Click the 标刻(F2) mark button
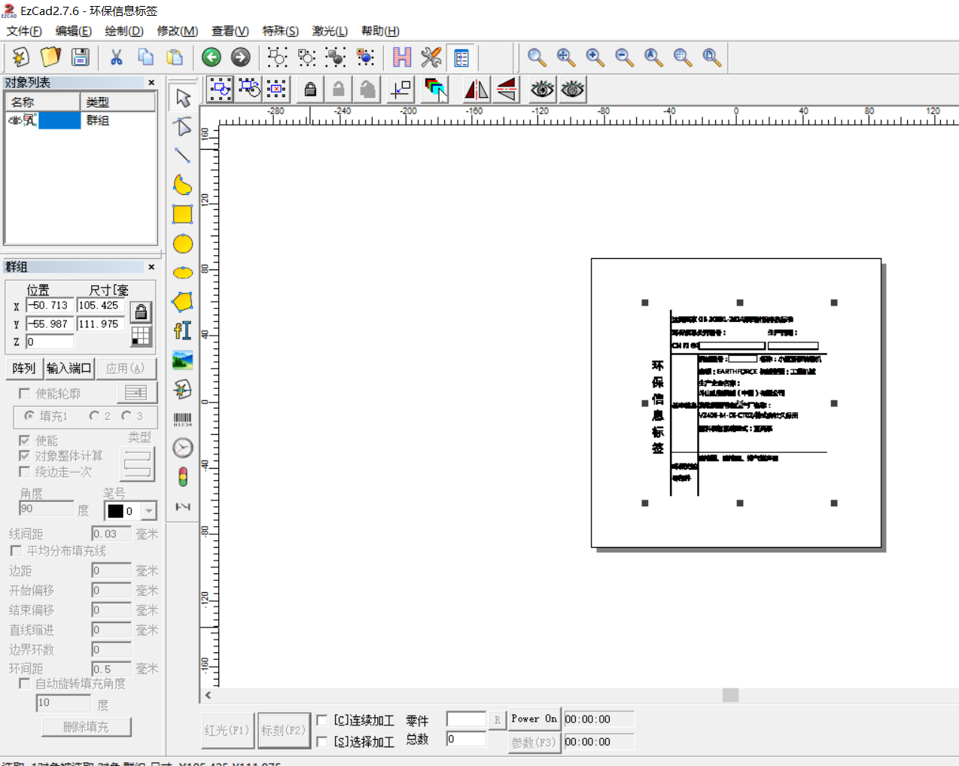This screenshot has width=959, height=766. point(284,731)
